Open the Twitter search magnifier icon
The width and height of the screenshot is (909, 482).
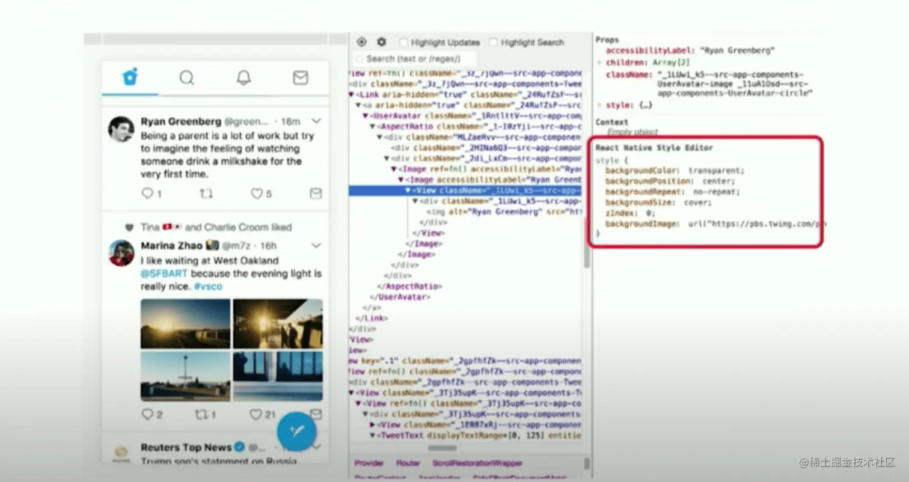pyautogui.click(x=187, y=78)
